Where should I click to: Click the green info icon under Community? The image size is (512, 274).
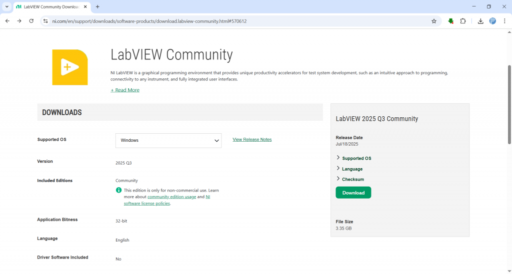click(118, 190)
